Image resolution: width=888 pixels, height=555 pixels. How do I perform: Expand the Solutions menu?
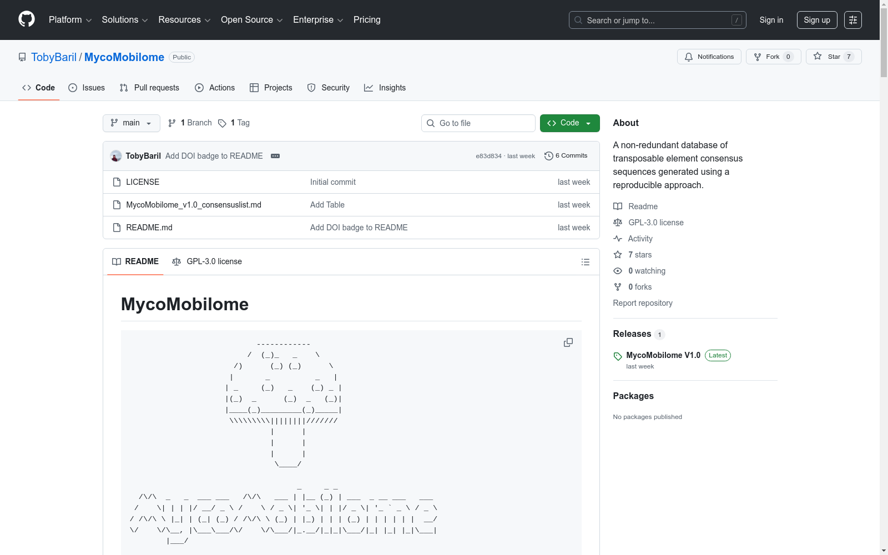point(124,20)
